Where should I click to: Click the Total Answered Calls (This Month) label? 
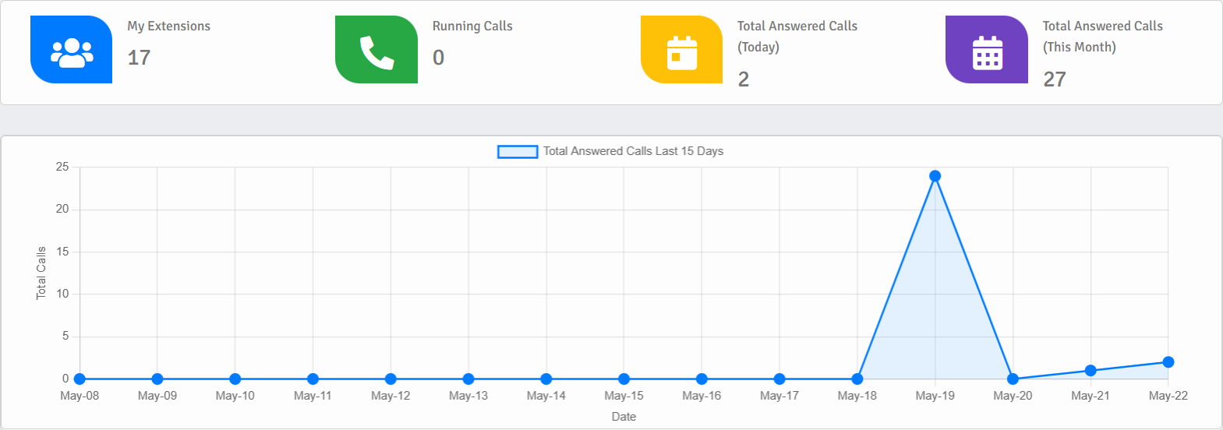pyautogui.click(x=1102, y=36)
